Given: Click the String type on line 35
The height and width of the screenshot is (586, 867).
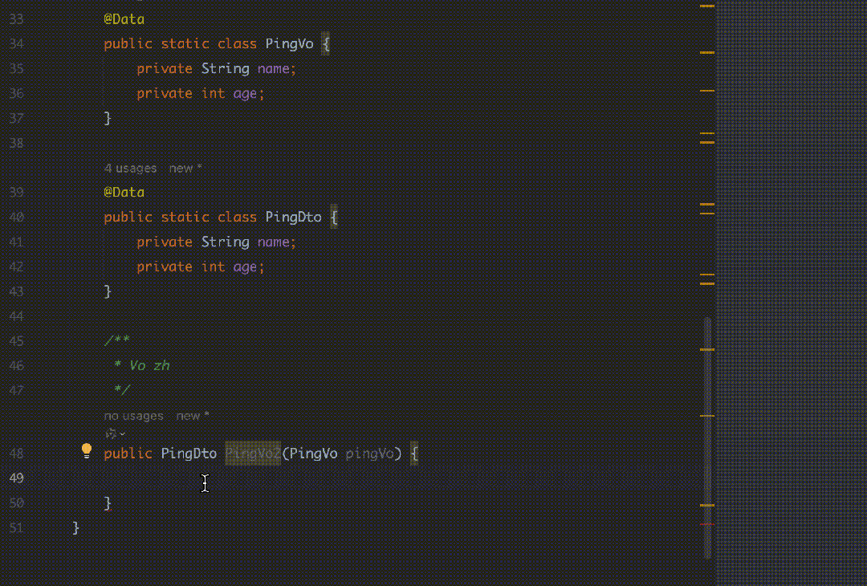Looking at the screenshot, I should pyautogui.click(x=225, y=68).
